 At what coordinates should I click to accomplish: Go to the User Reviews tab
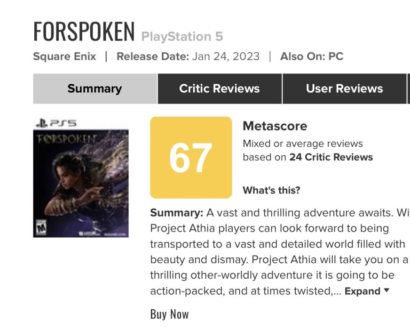point(344,89)
